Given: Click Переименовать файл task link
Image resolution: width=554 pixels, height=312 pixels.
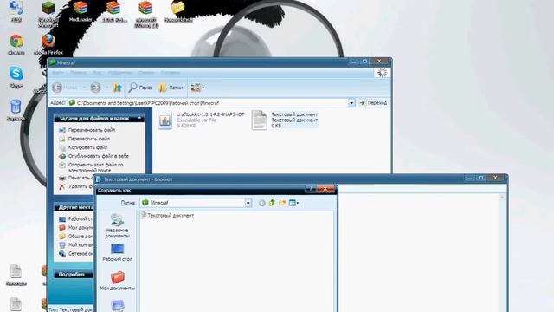Looking at the screenshot, I should point(92,130).
